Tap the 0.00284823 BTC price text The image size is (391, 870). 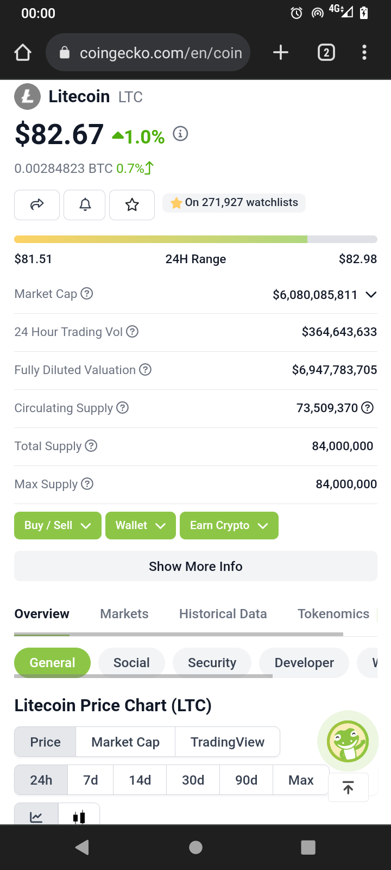[x=64, y=169]
